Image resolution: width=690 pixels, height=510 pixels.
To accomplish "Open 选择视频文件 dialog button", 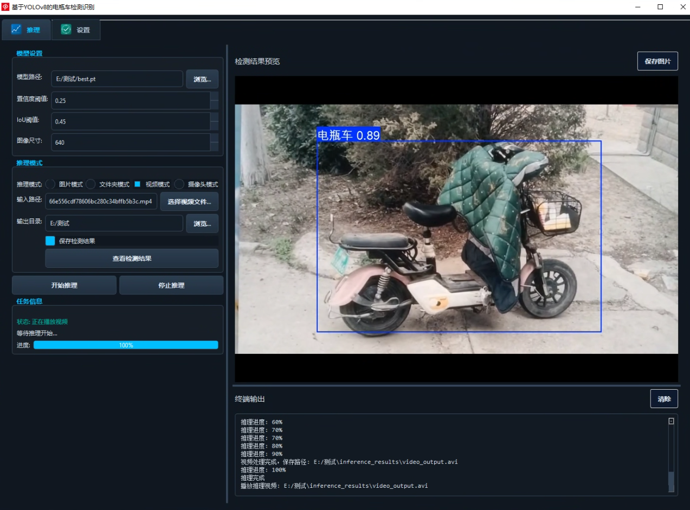I will (189, 202).
